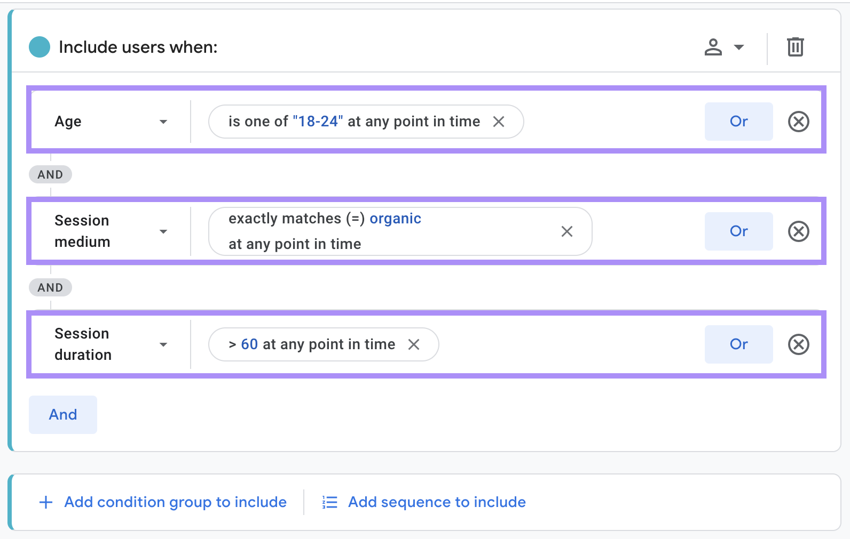Click the user scope icon at top right

(x=714, y=47)
